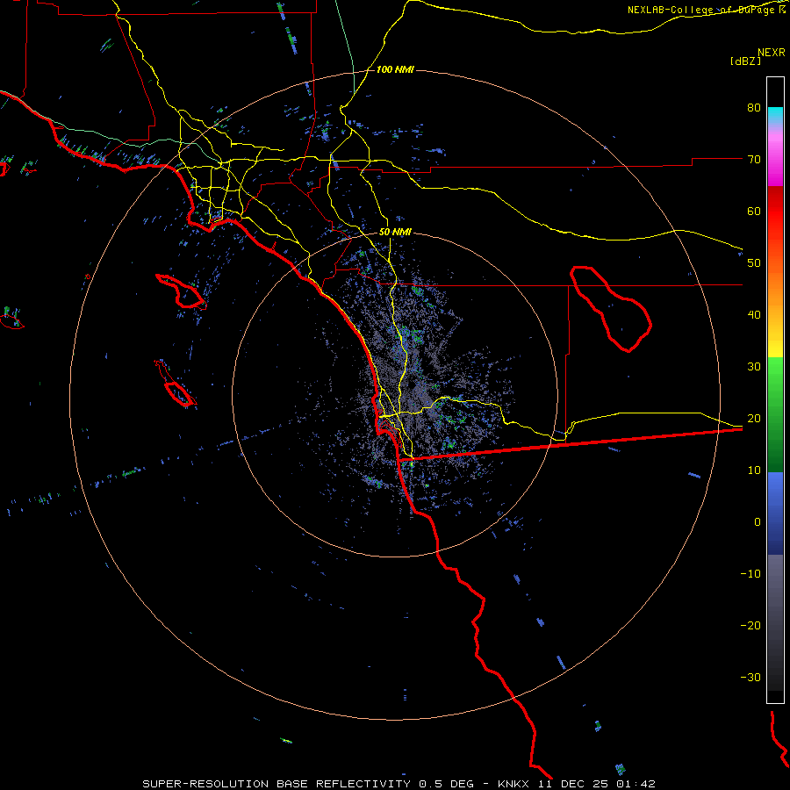The image size is (790, 790).
Task: Click the -20 value on the dBZ scale
Action: 750,625
